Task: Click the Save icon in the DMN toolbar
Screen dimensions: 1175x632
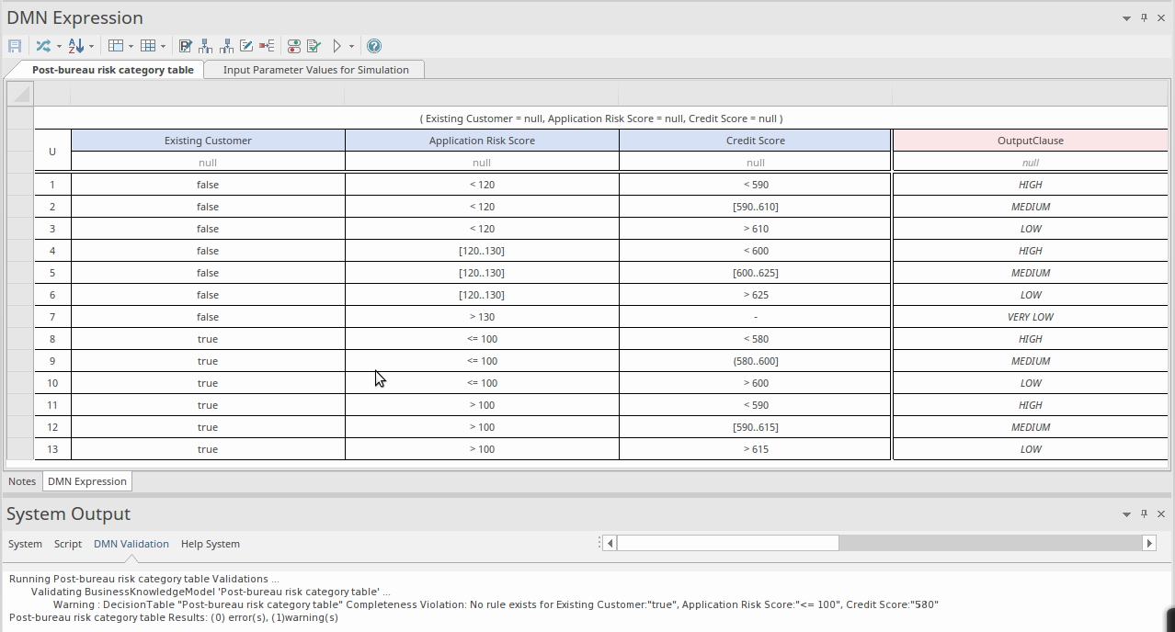Action: coord(15,46)
